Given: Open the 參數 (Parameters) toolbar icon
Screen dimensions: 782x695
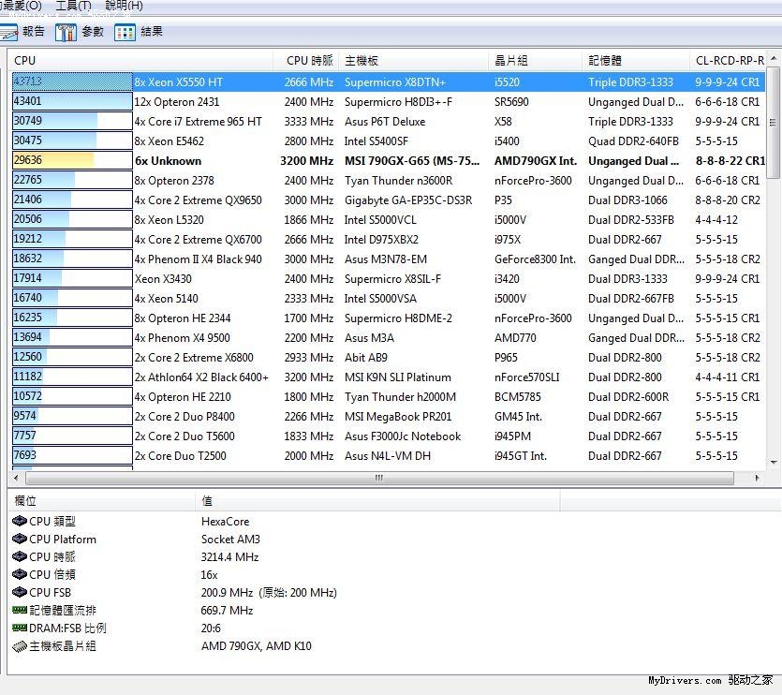Looking at the screenshot, I should pyautogui.click(x=66, y=32).
